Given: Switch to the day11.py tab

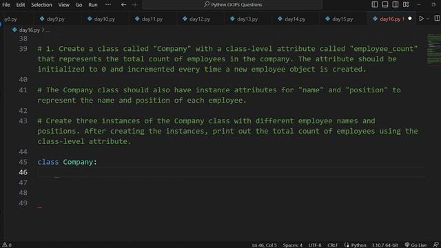Looking at the screenshot, I should pos(152,19).
